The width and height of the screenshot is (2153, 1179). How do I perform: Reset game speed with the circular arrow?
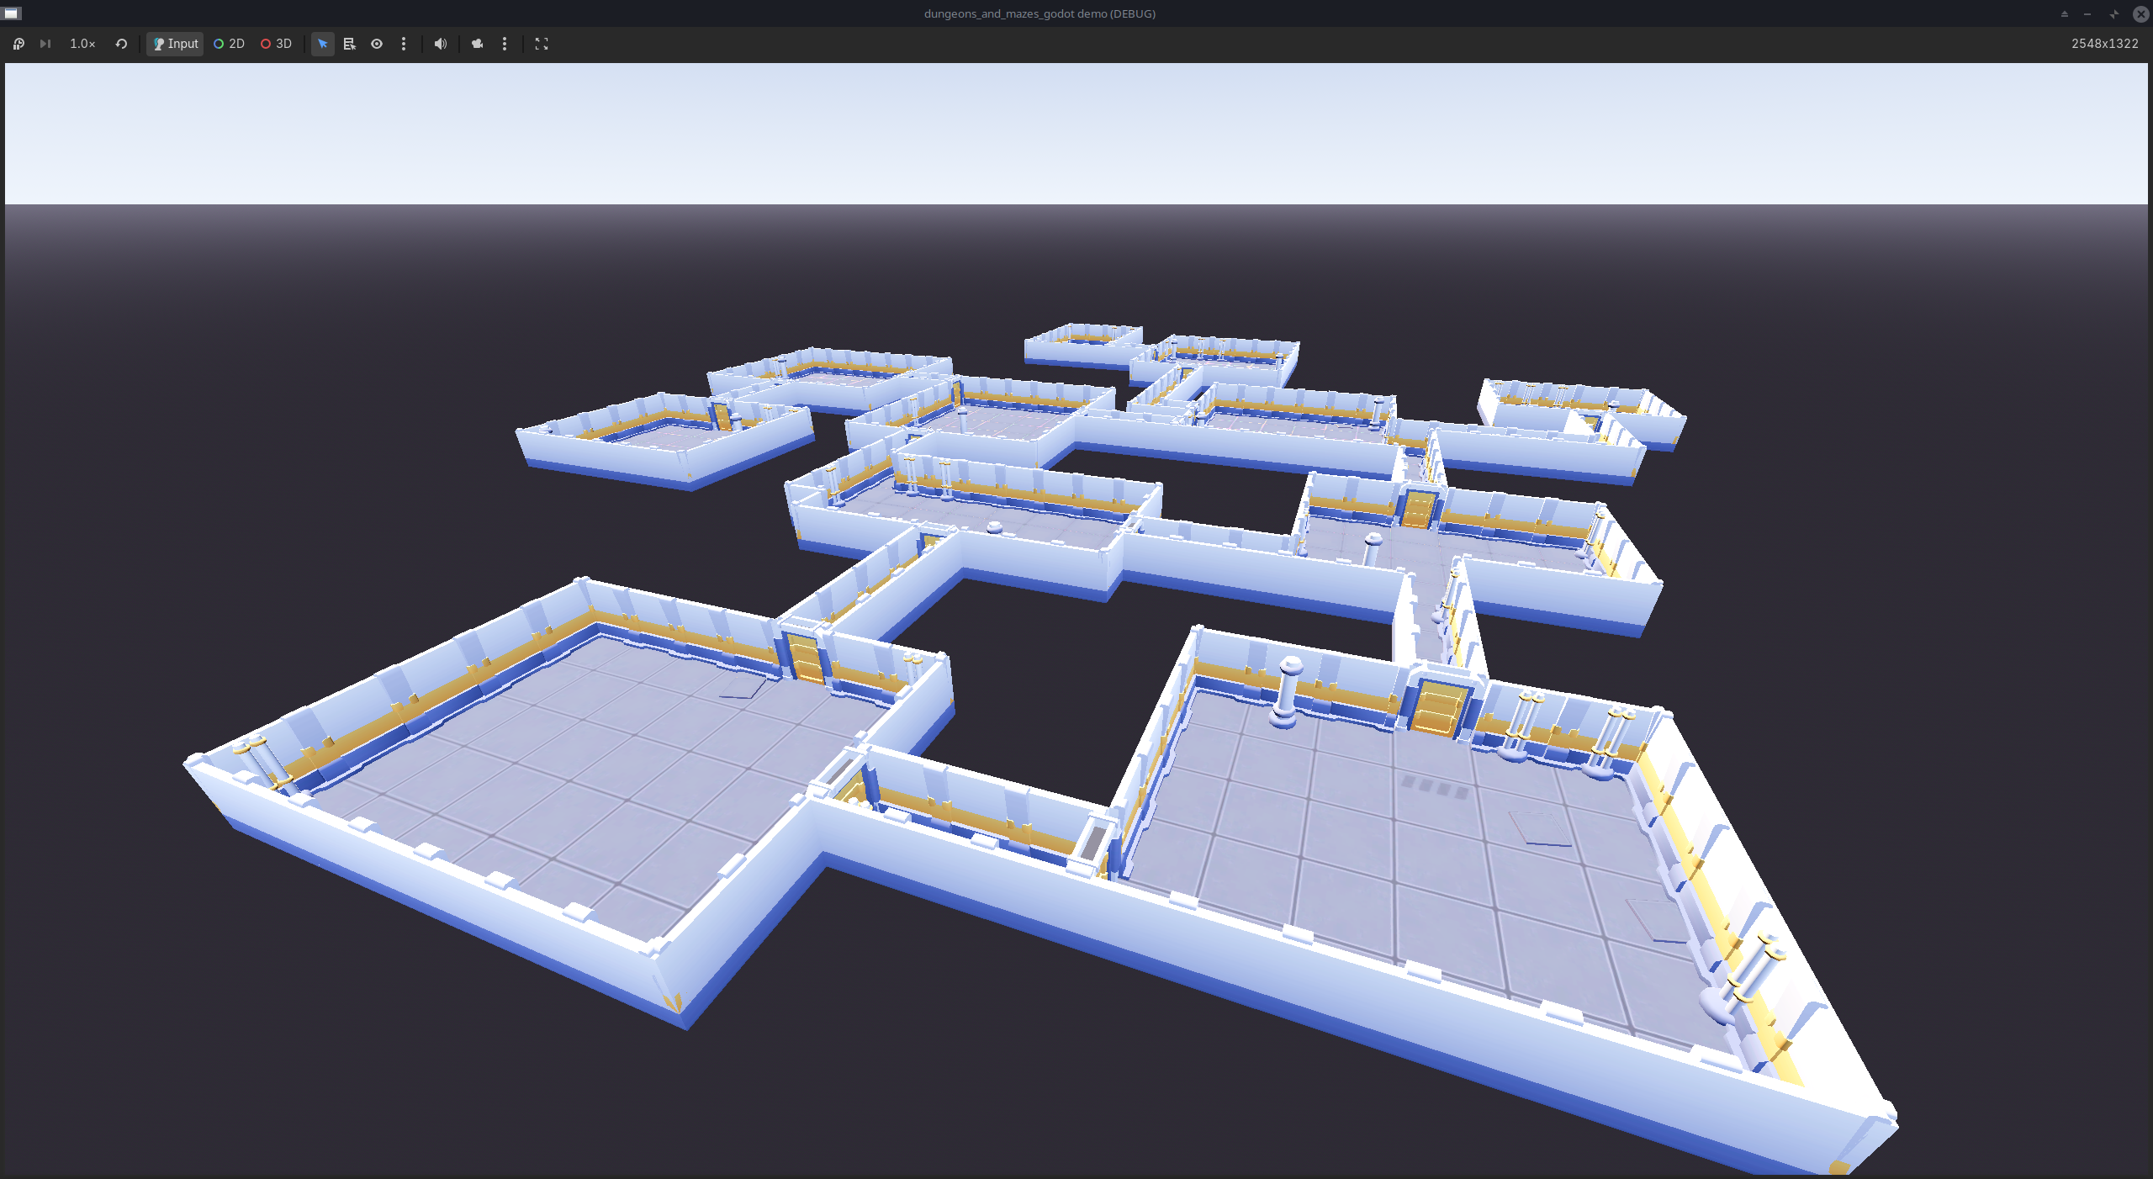(121, 44)
